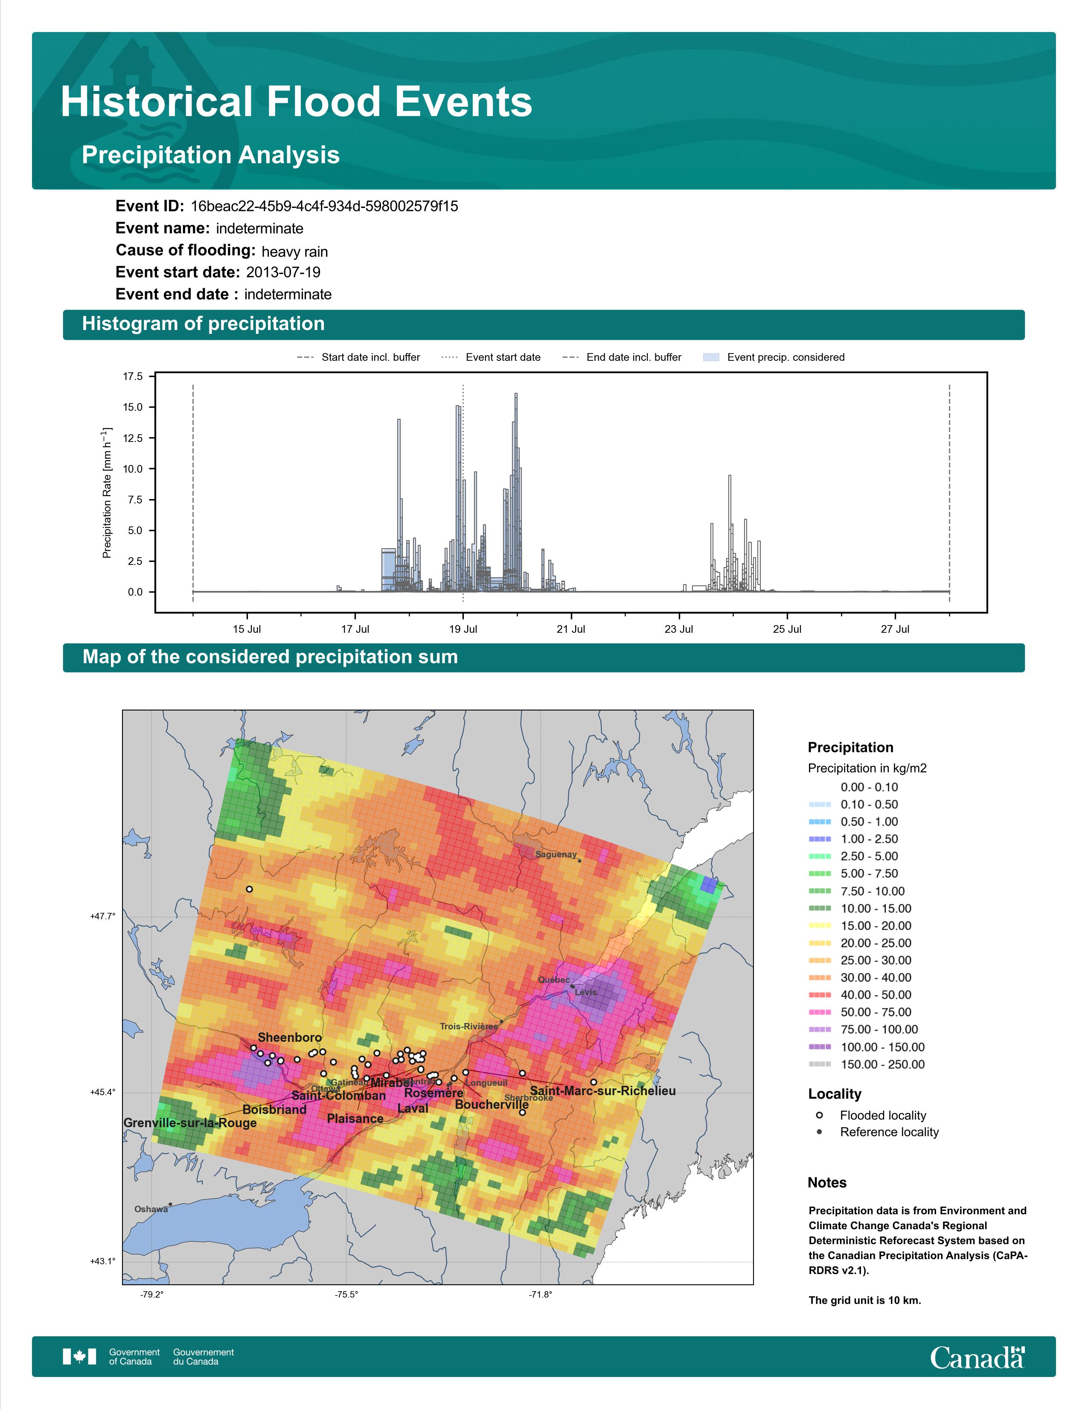
Task: Click the Government of Canada footer text
Action: pos(134,1357)
